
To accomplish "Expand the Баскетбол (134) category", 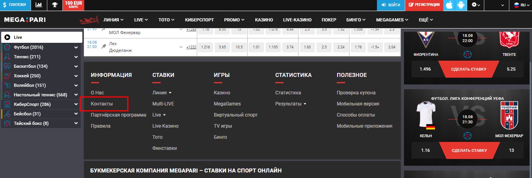I will 76,66.
